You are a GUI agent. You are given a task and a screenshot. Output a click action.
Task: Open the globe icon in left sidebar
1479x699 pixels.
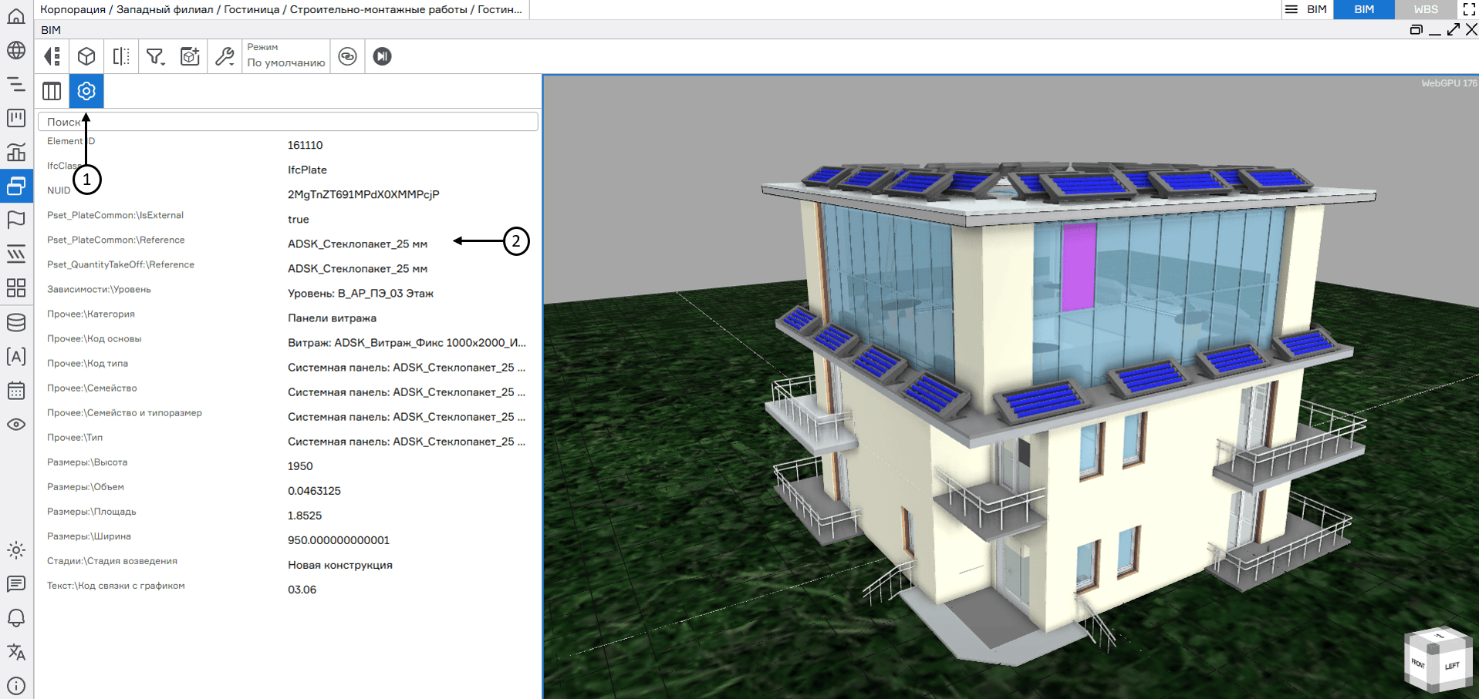click(16, 50)
